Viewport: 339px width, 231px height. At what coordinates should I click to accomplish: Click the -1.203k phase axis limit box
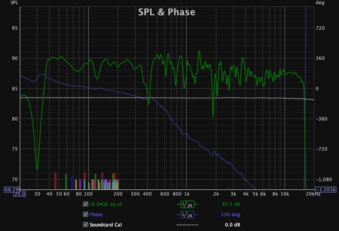325,189
